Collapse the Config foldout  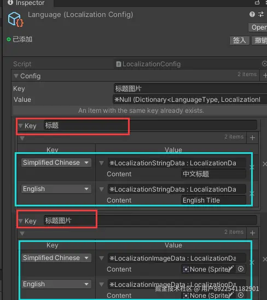click(x=16, y=76)
